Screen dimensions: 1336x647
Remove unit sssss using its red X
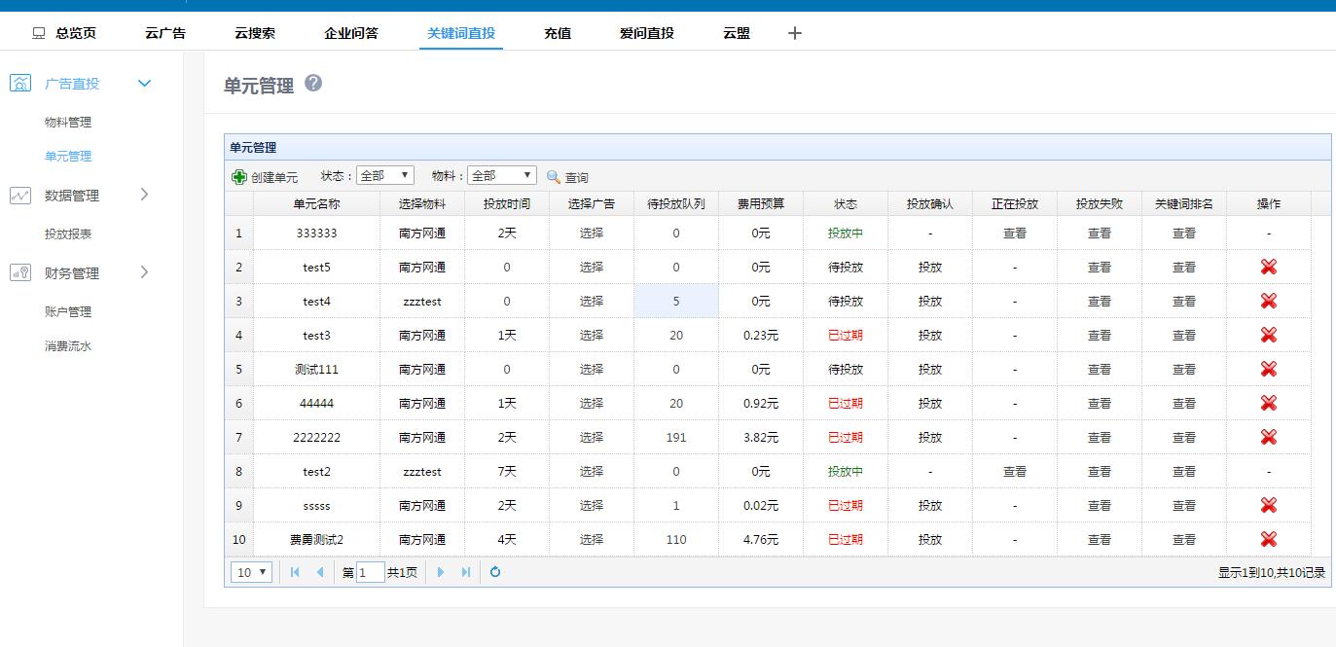1268,506
